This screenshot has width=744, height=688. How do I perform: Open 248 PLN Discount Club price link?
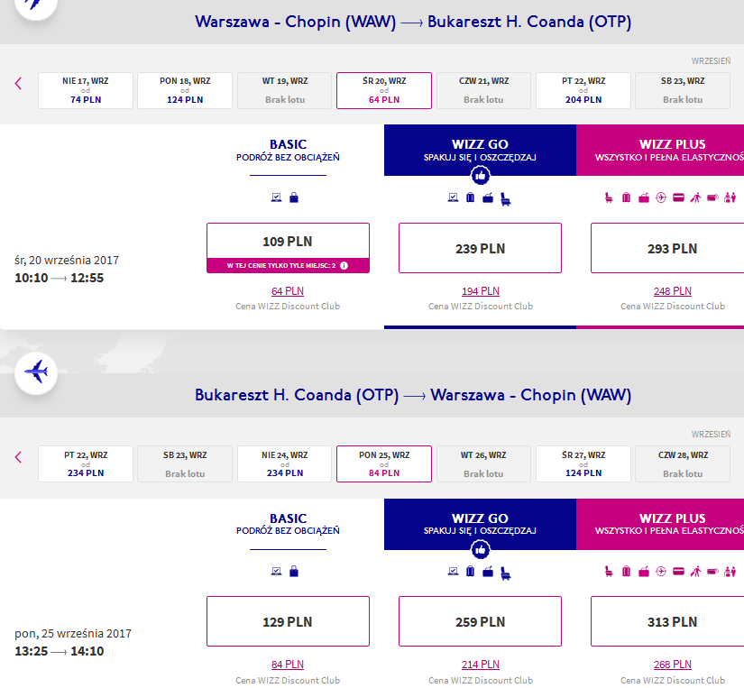(x=673, y=291)
